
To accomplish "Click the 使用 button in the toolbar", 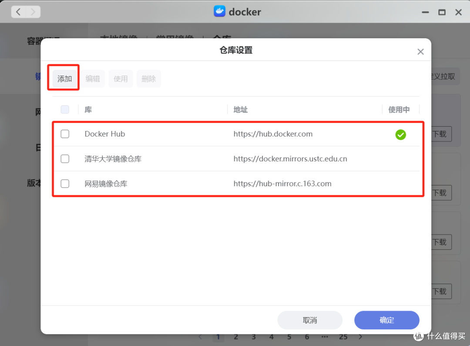I will pos(121,79).
